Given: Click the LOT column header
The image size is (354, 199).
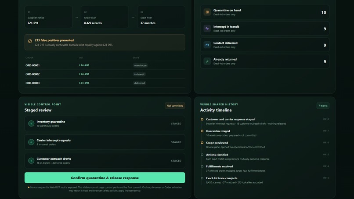Looking at the screenshot, I should tap(81, 58).
